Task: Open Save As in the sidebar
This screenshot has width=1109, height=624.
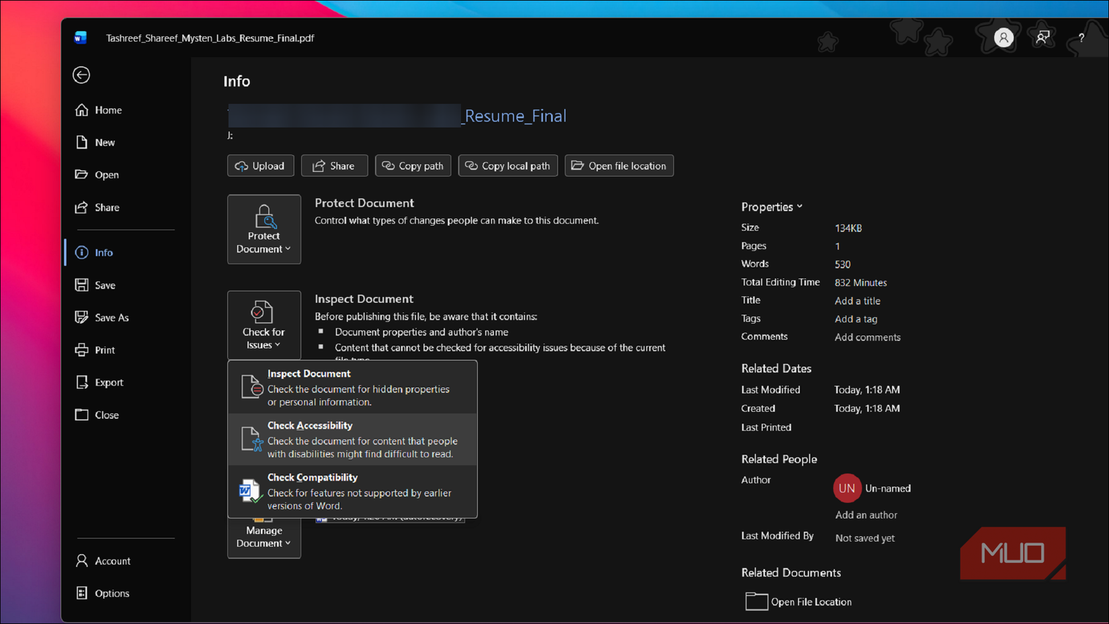Action: 102,318
